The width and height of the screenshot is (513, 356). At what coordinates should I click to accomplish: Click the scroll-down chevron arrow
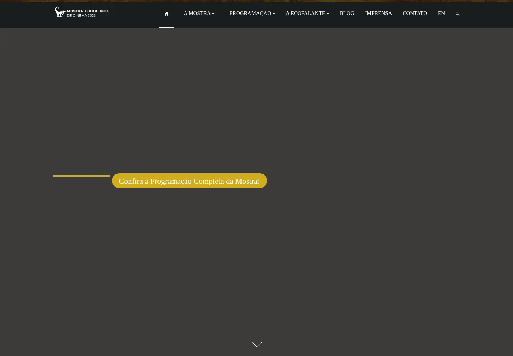point(257,345)
